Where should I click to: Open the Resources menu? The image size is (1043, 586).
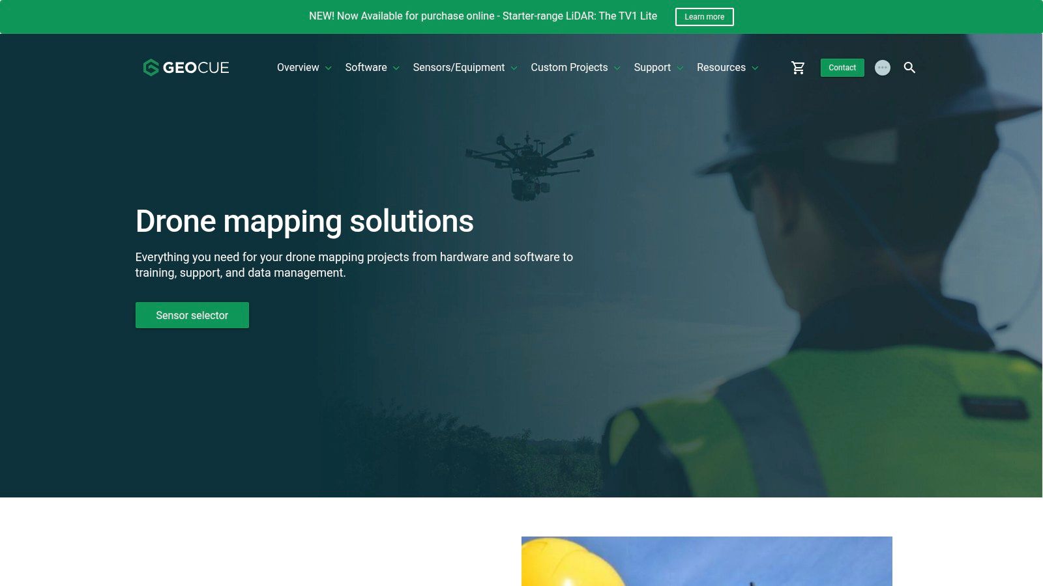[x=721, y=68]
